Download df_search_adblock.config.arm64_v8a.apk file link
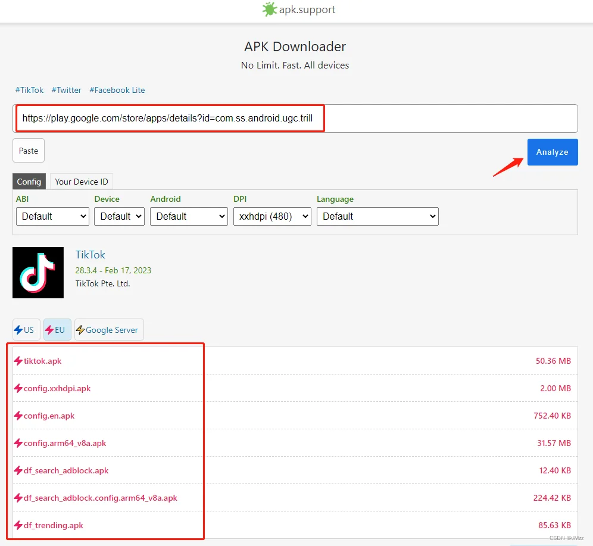This screenshot has width=593, height=546. [100, 498]
